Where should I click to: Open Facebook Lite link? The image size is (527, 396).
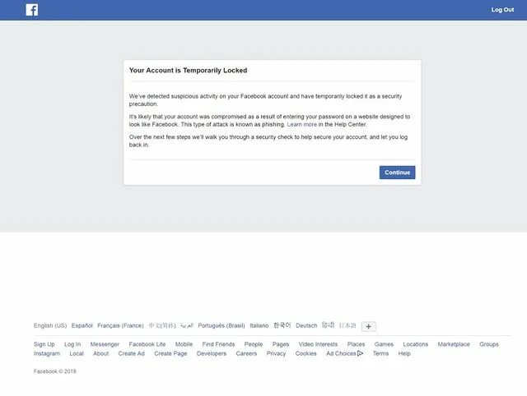click(147, 344)
